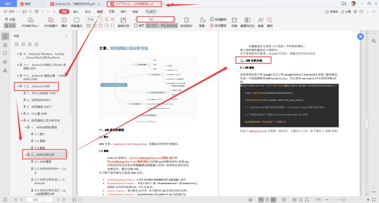This screenshot has width=379, height=203.
Task: Expand the 十二、Android 高级必备 bookmark
Action: [x=18, y=76]
